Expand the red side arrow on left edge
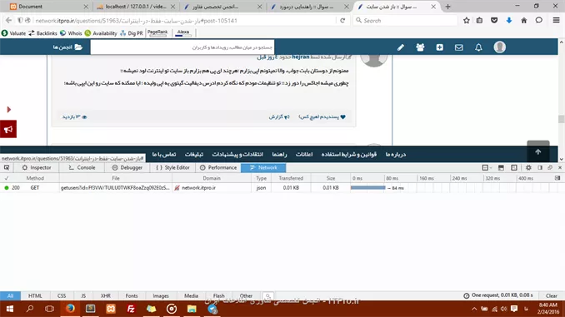The height and width of the screenshot is (317, 565). point(9,109)
